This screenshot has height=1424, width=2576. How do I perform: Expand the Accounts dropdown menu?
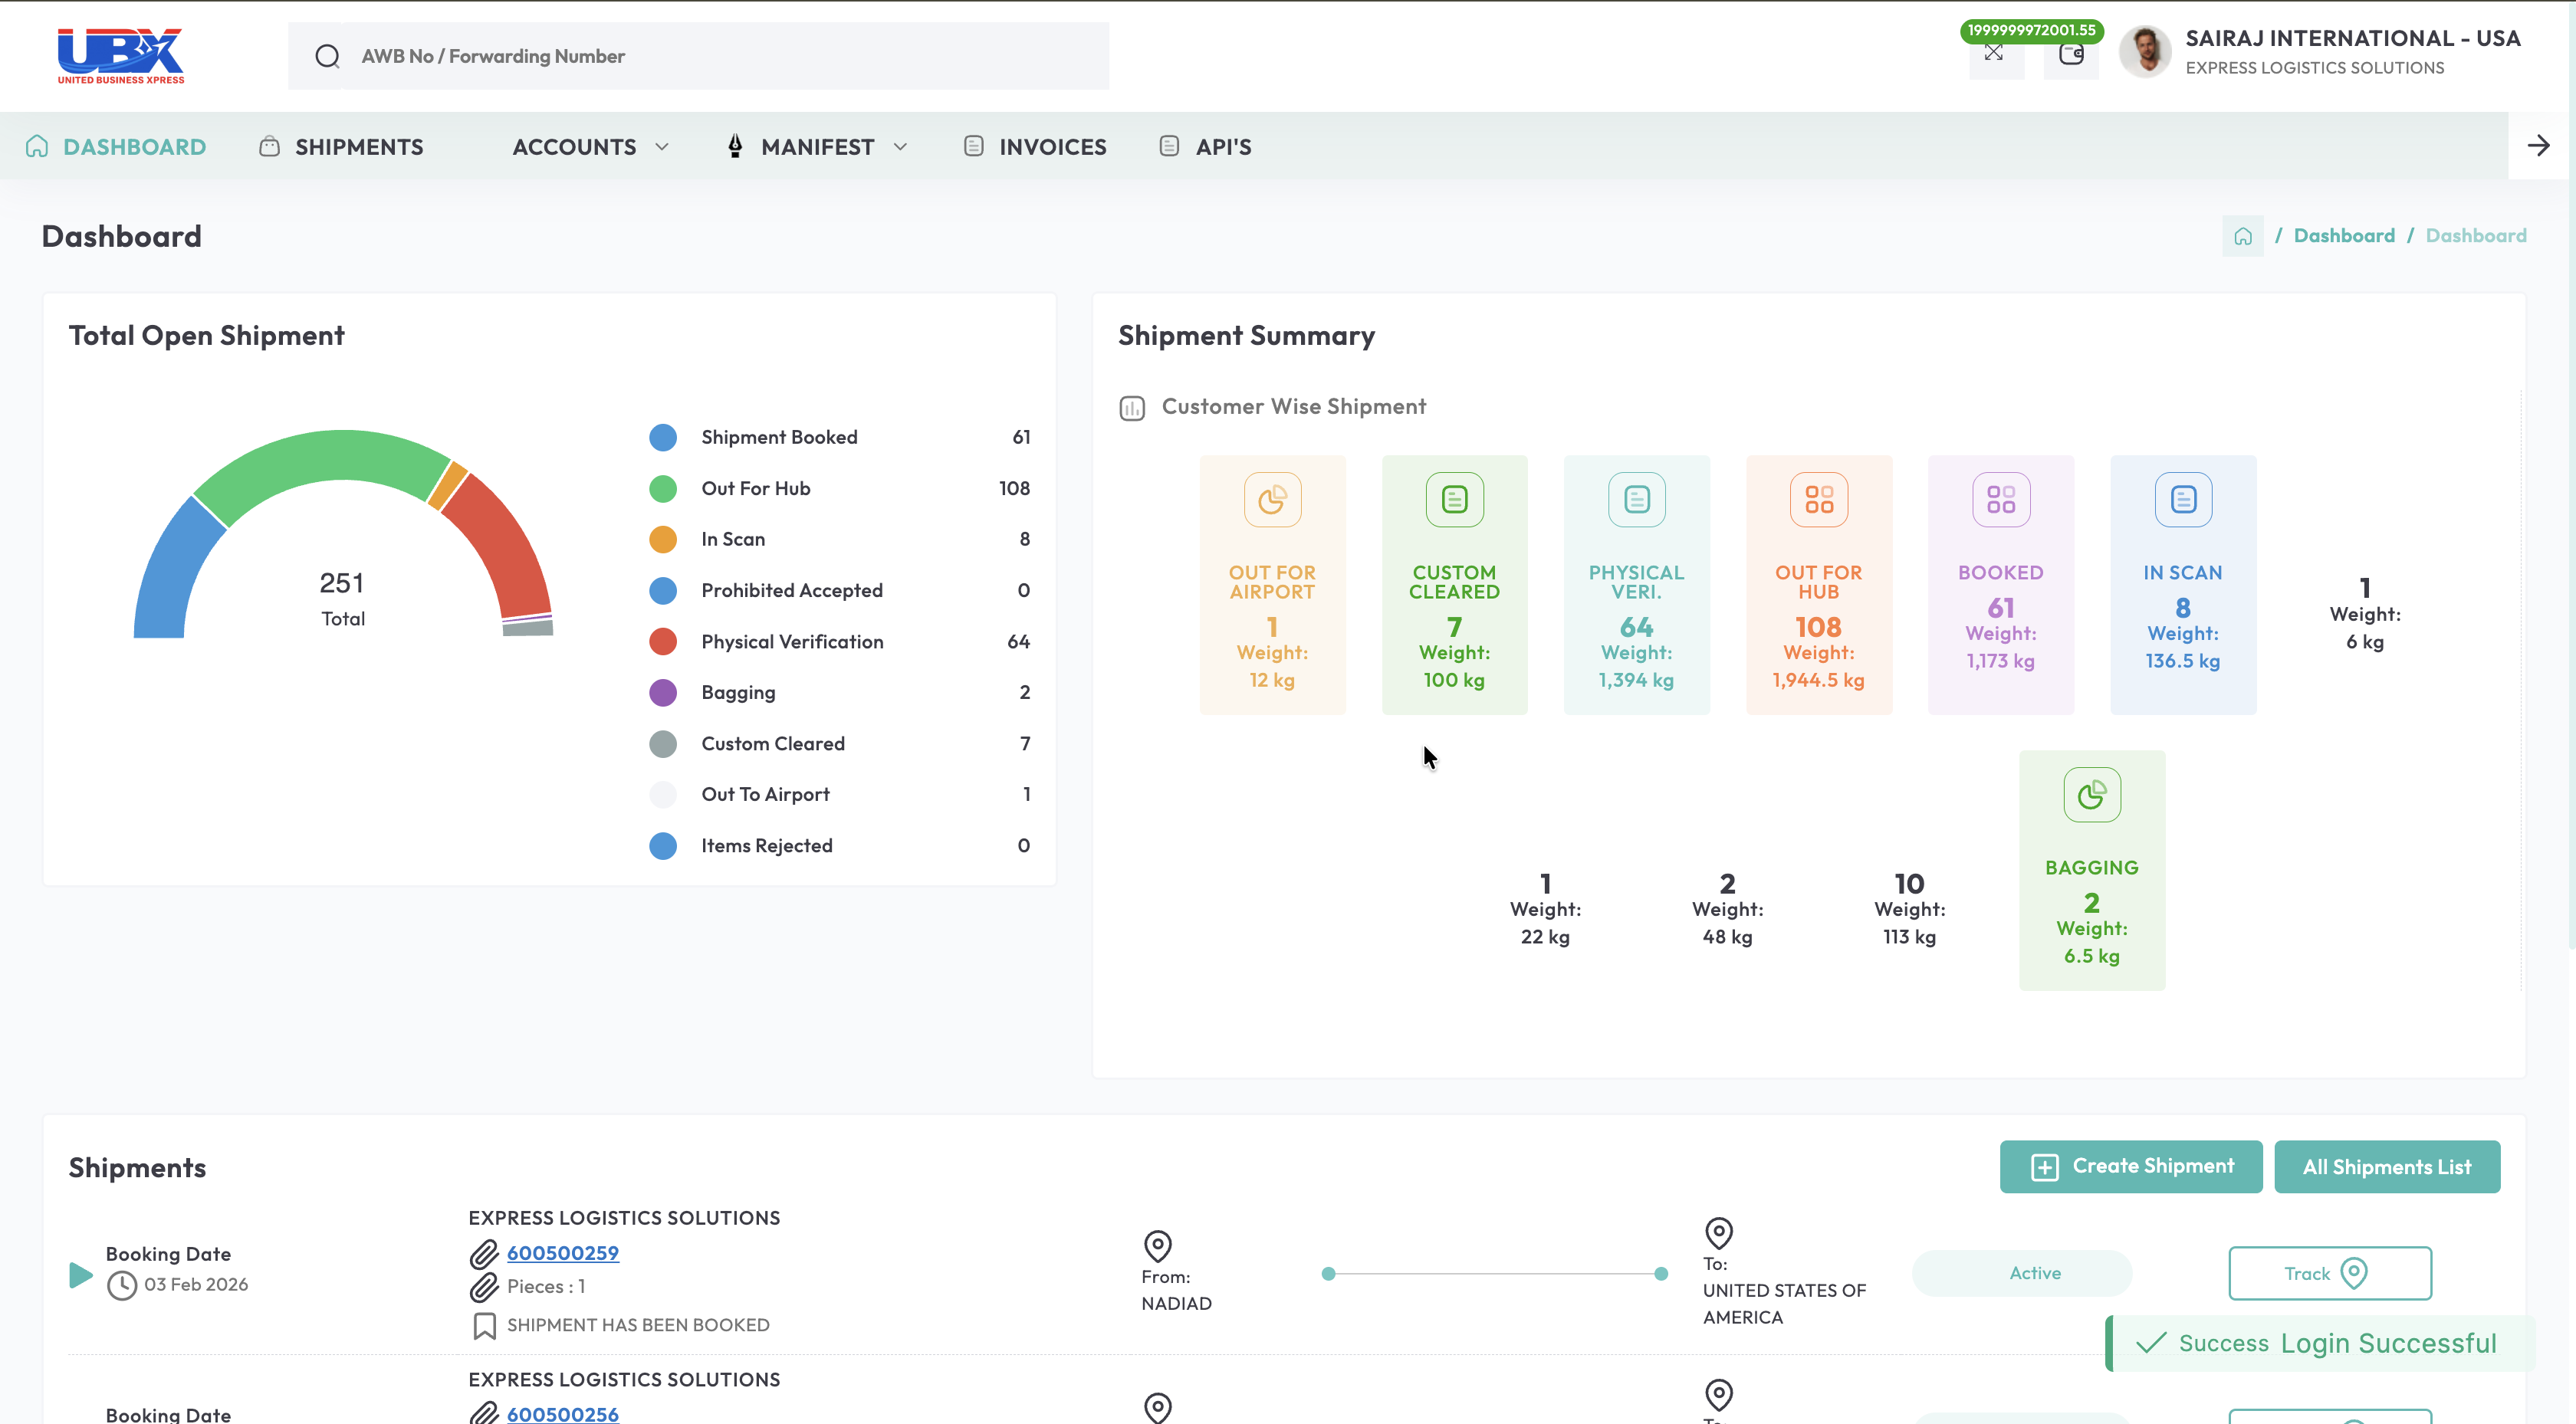click(590, 147)
